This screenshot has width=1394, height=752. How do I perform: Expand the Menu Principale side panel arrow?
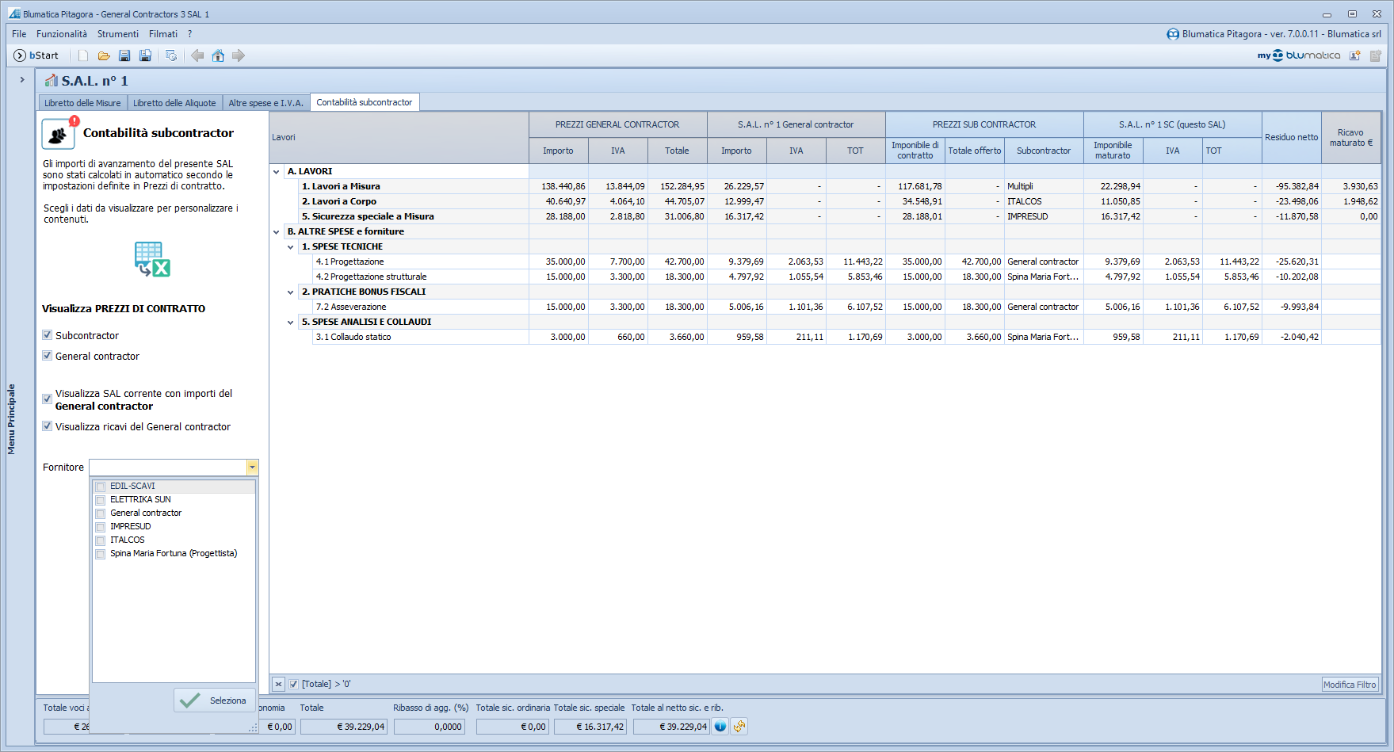(x=22, y=79)
